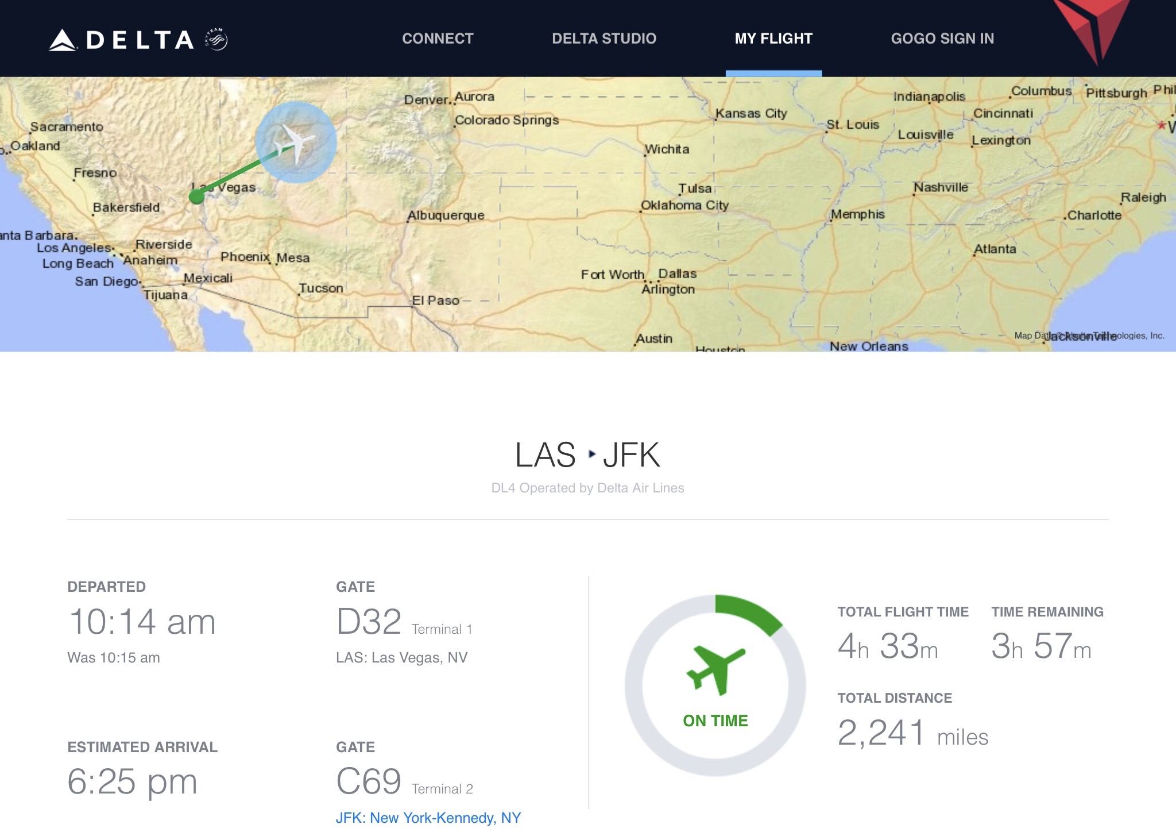Open the Connect tab

pos(438,38)
